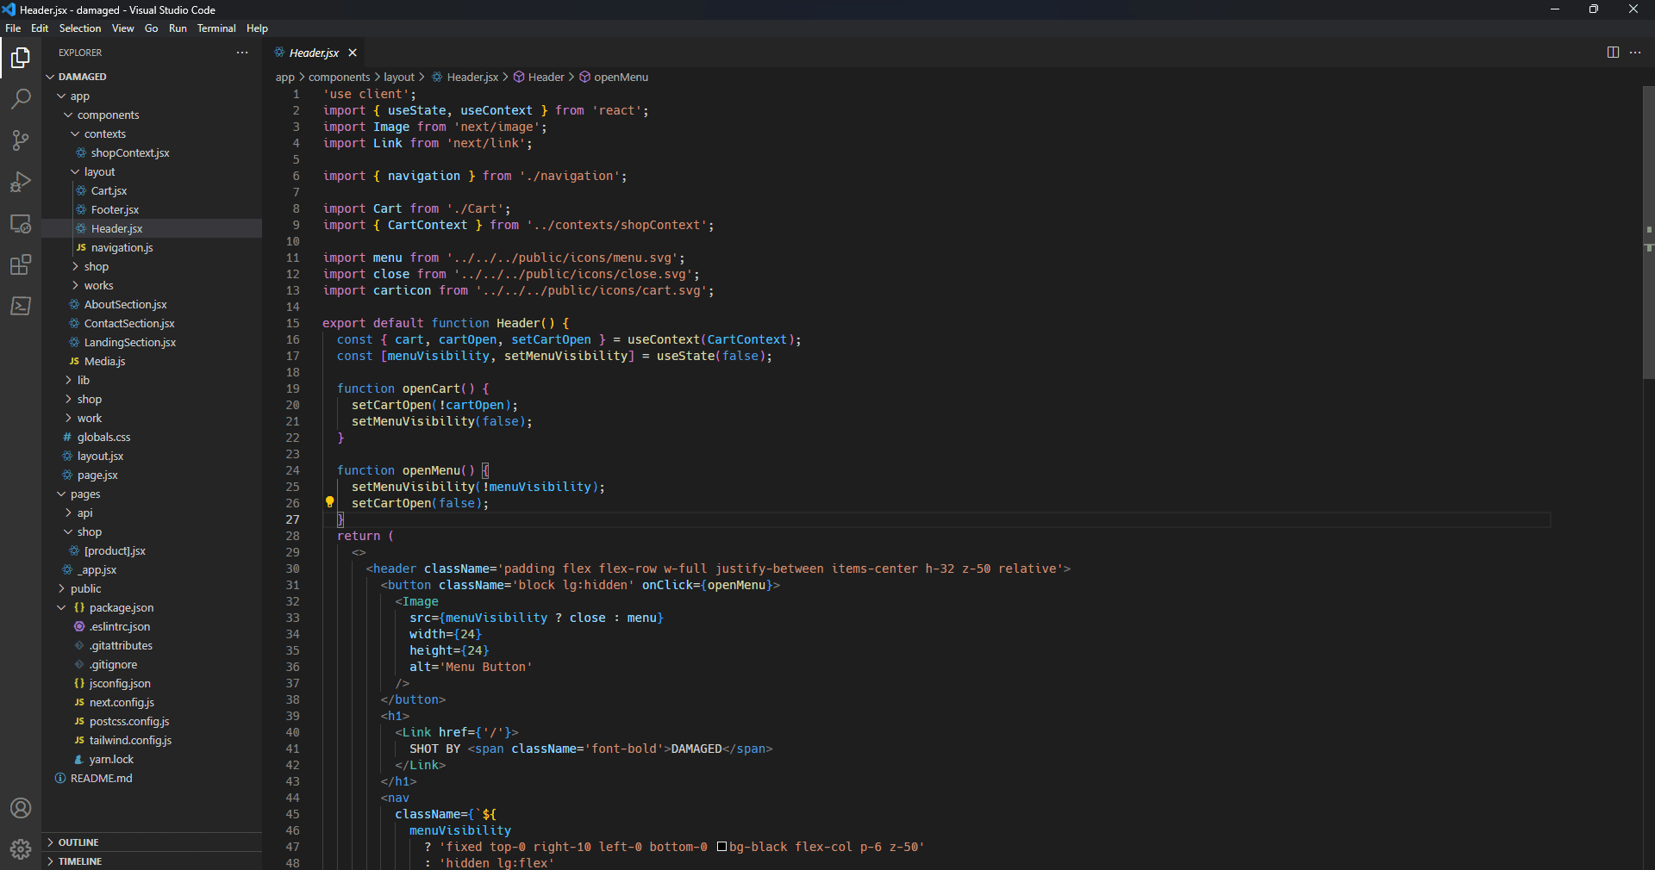Open ContactSection.jsx file
1655x870 pixels.
152,323
